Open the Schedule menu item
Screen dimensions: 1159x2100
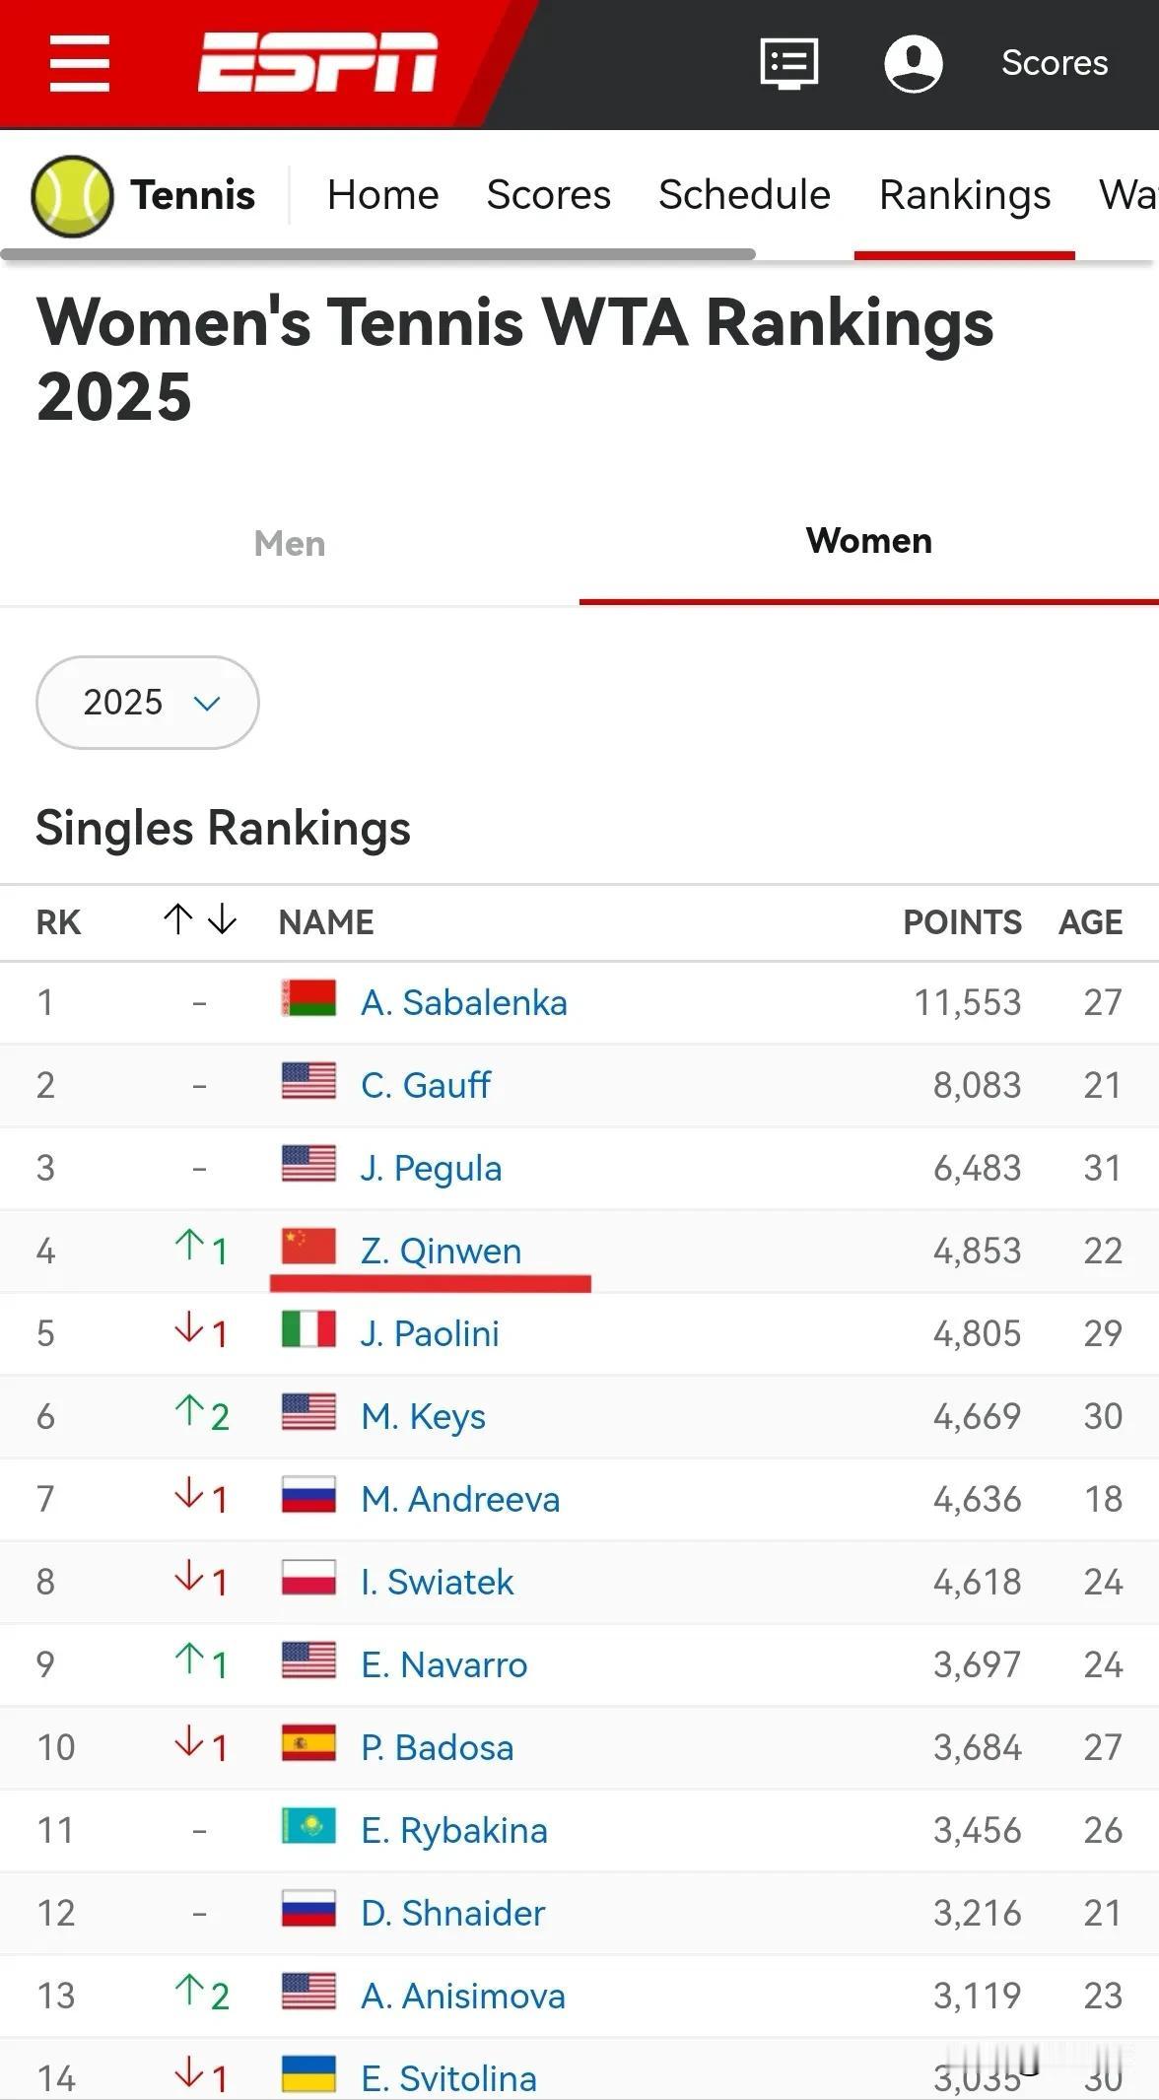click(x=744, y=195)
